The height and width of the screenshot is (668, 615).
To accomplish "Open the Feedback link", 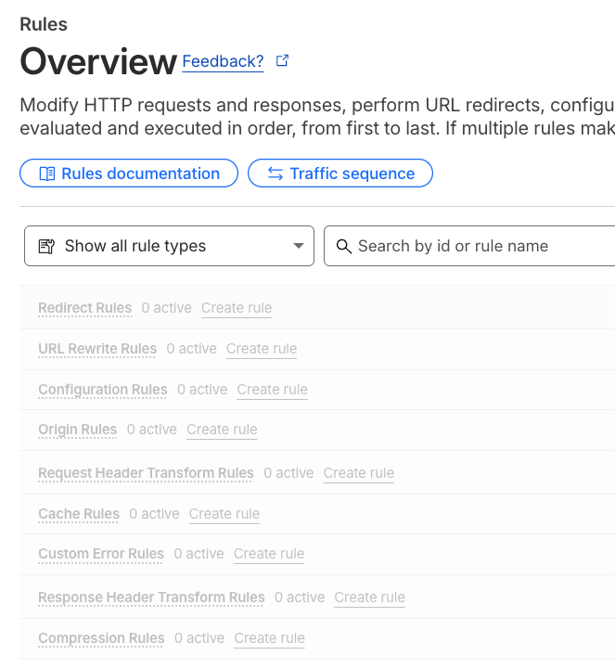I will click(223, 61).
